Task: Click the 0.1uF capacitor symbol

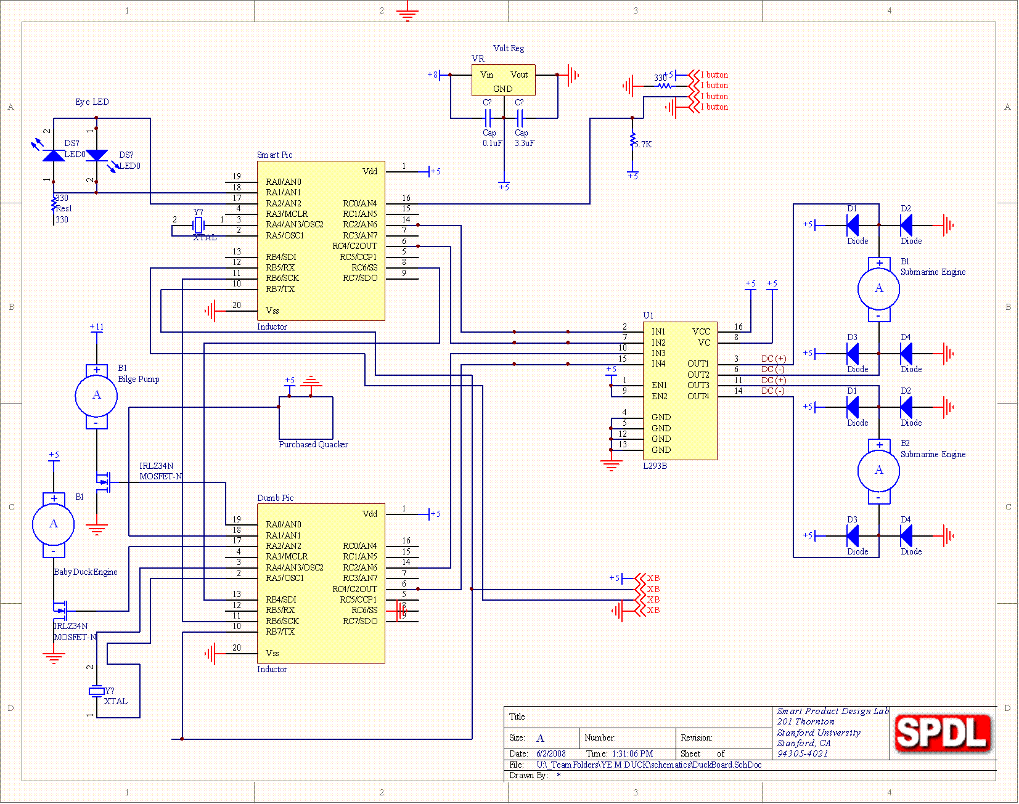Action: tap(488, 118)
